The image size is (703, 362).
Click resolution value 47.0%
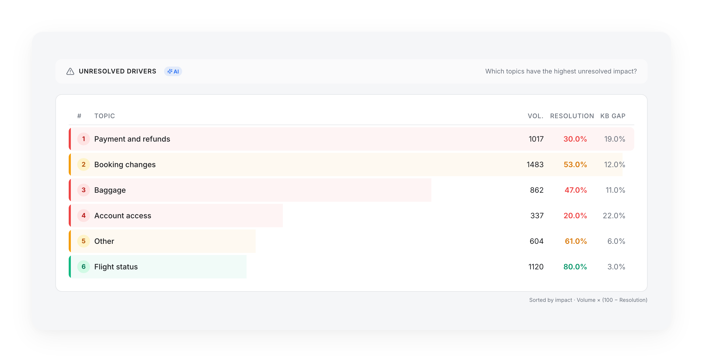pos(575,190)
